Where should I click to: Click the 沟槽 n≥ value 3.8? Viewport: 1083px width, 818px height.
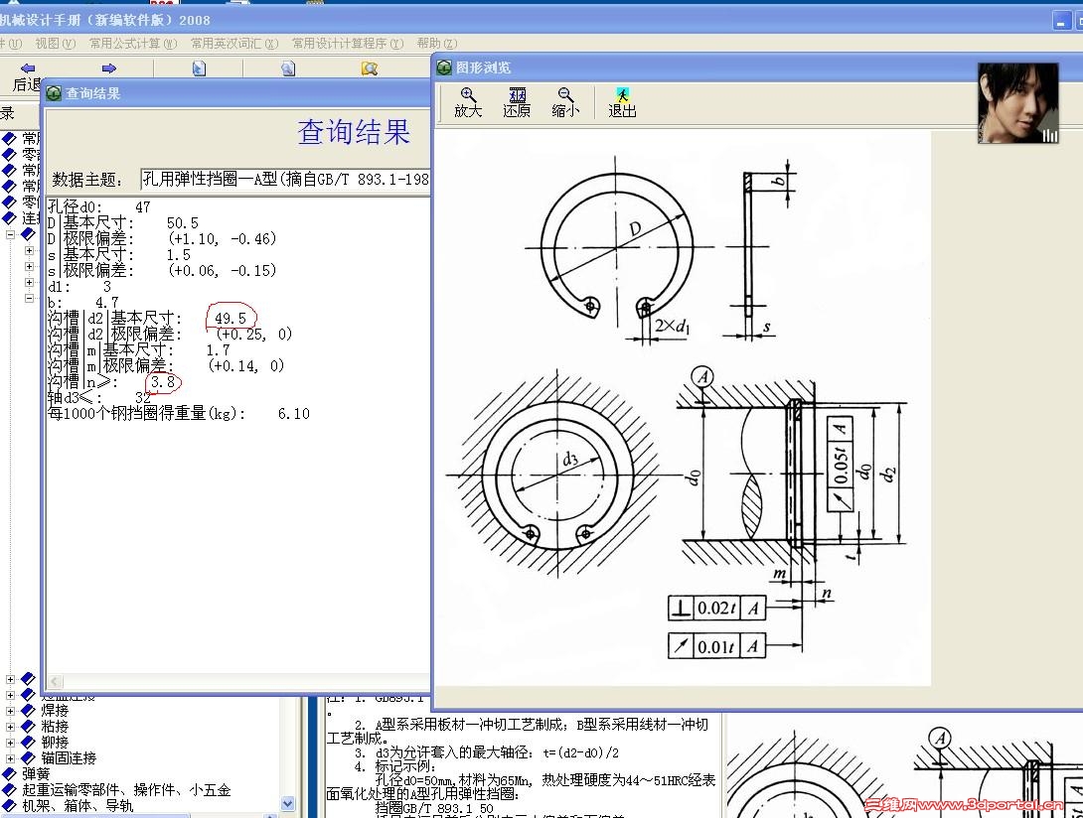pyautogui.click(x=163, y=382)
